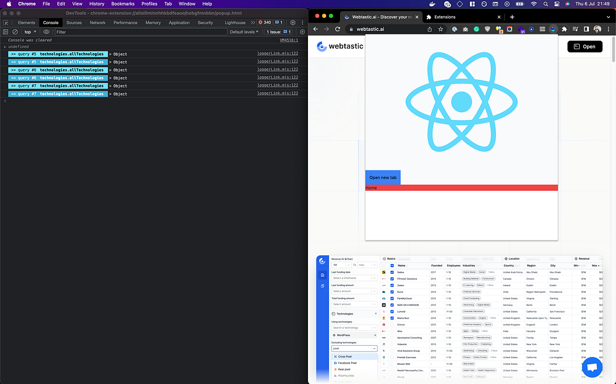The width and height of the screenshot is (616, 384).
Task: Open the blue chat bubble widget
Action: [592, 367]
